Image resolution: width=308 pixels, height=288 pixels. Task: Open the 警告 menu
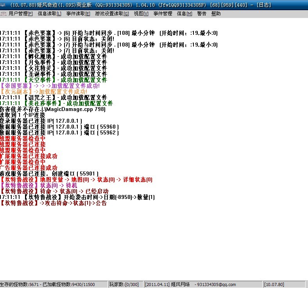202,14
